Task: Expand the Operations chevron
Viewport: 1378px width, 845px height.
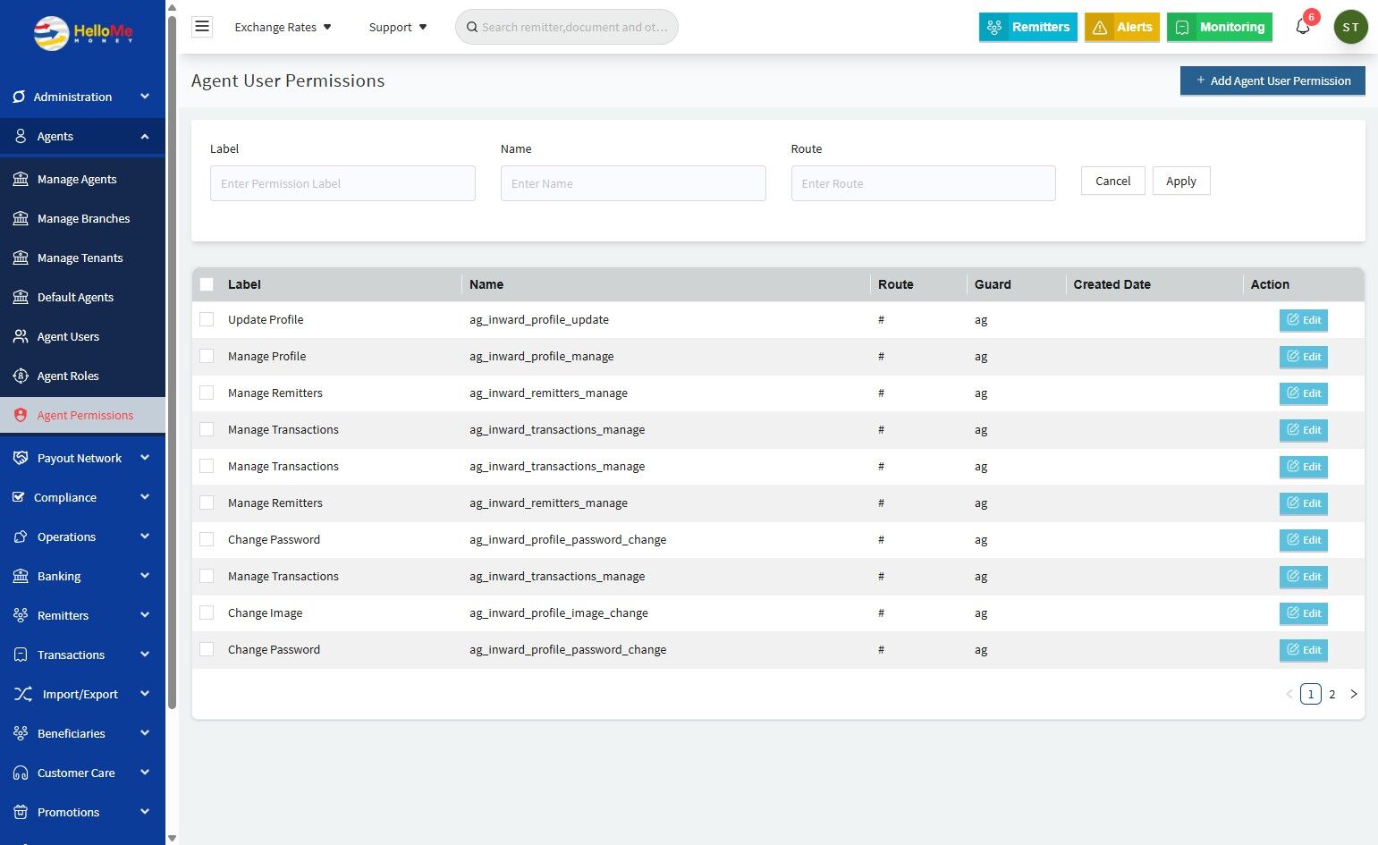Action: [x=145, y=537]
